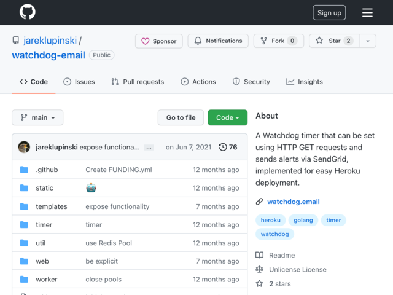Expand the star lists dropdown arrow

click(368, 41)
